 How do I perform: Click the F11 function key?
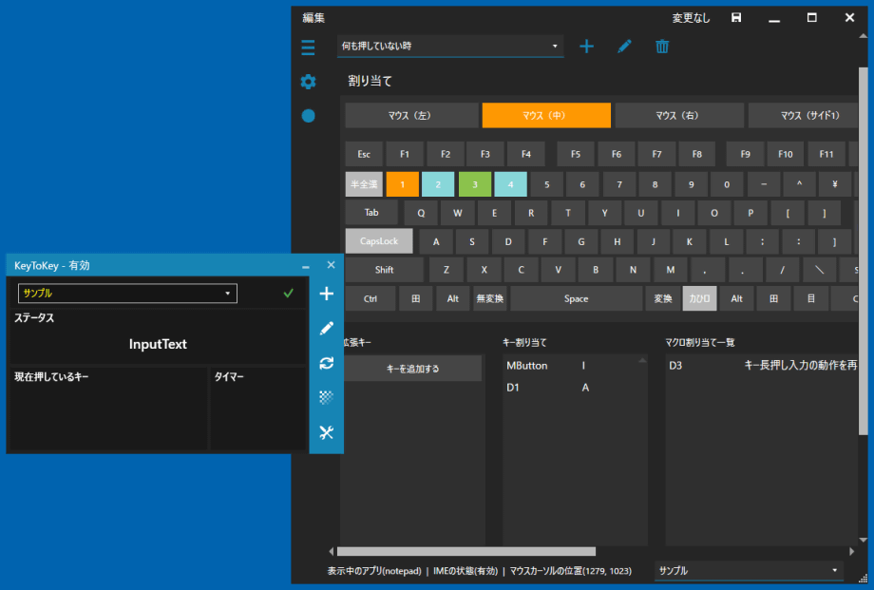point(826,155)
